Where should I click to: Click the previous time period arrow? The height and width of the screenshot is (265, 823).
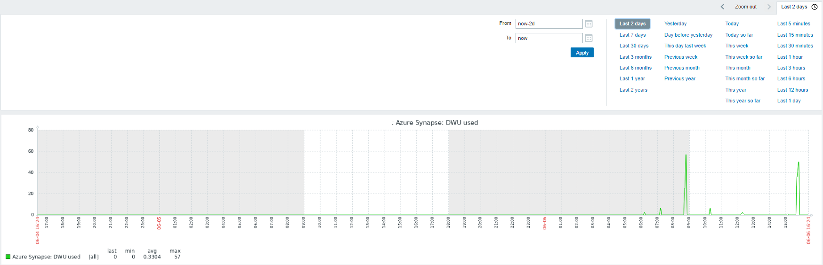click(722, 7)
